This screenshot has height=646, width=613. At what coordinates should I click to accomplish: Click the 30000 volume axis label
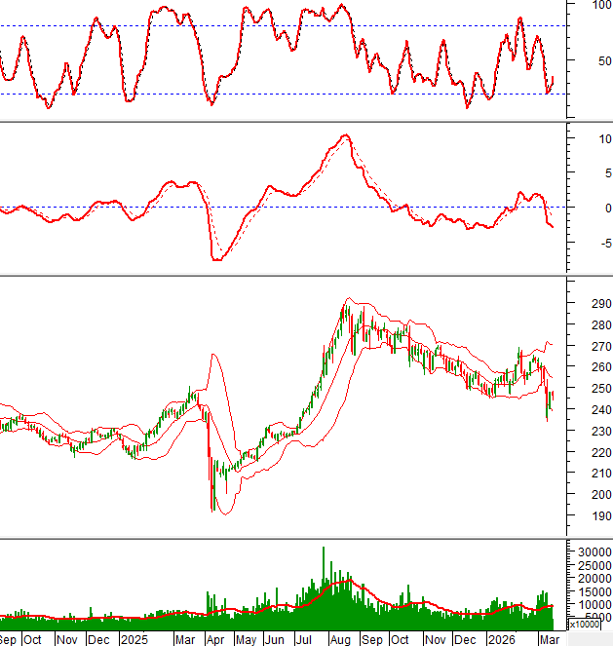tap(584, 551)
